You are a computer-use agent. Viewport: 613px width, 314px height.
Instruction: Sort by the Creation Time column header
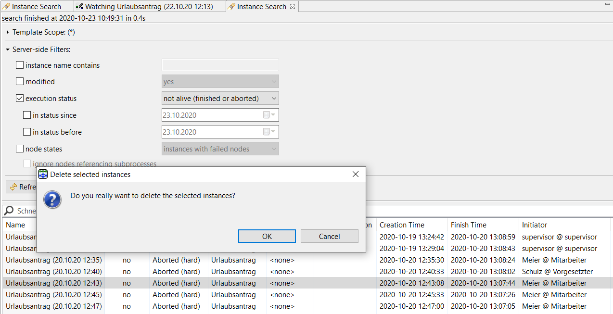402,225
